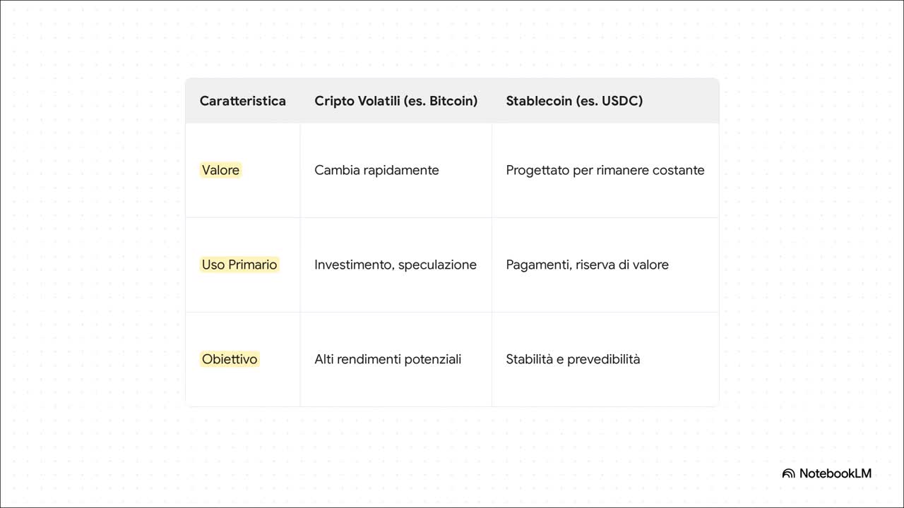Click the word Progettato in the table
This screenshot has height=508, width=904.
[537, 170]
